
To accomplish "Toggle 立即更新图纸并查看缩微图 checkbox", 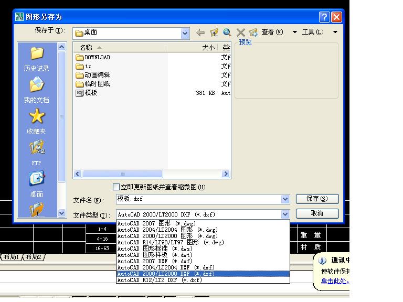I will (116, 187).
